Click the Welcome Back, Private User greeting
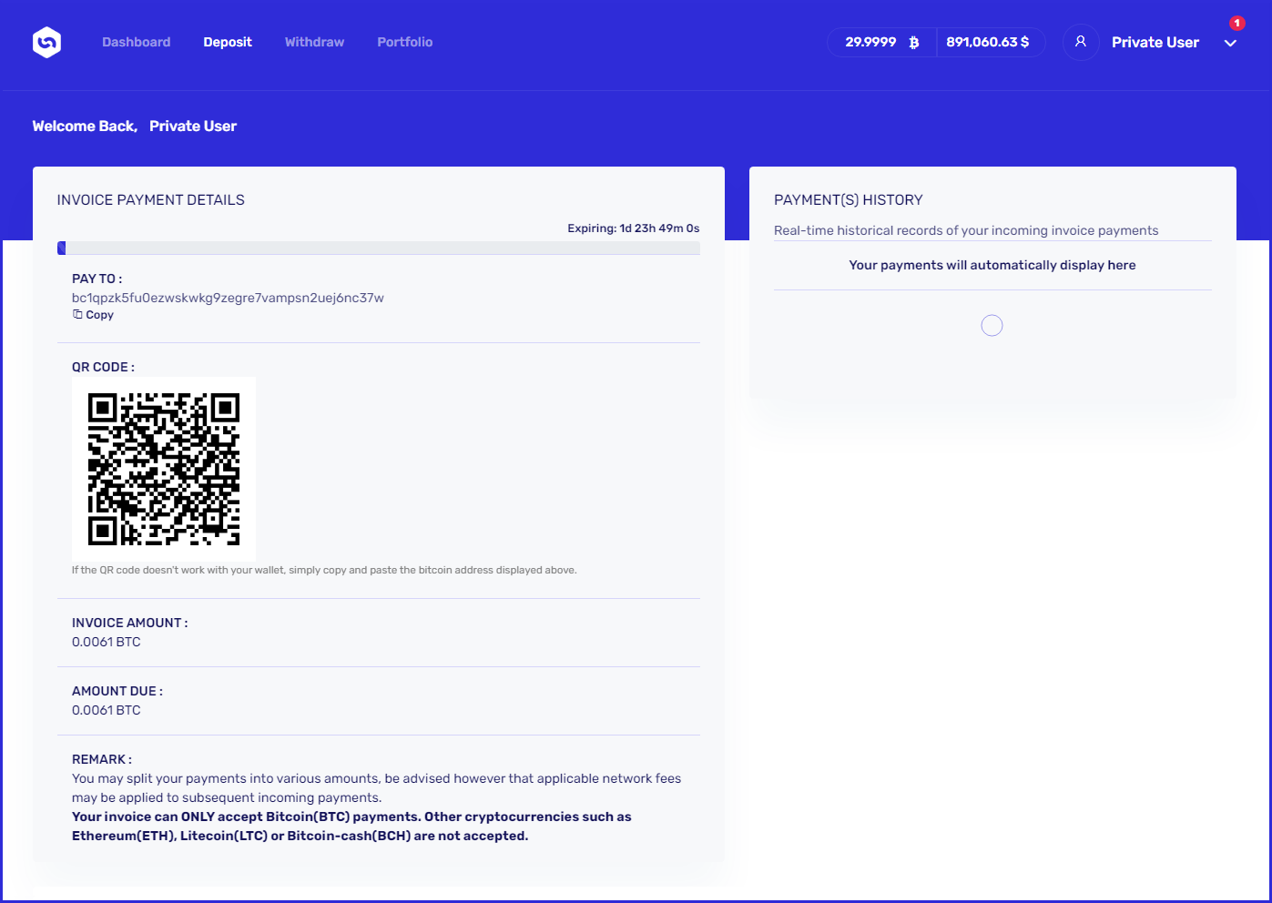This screenshot has height=903, width=1272. coord(135,127)
